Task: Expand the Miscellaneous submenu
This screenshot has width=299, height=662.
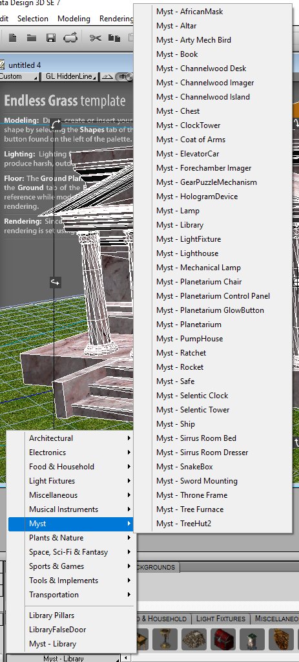Action: point(71,495)
